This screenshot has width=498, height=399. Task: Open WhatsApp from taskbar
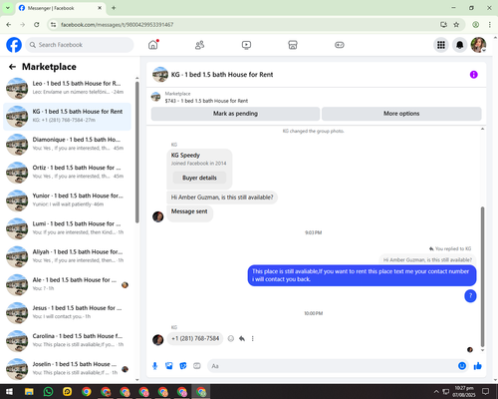pos(48,392)
